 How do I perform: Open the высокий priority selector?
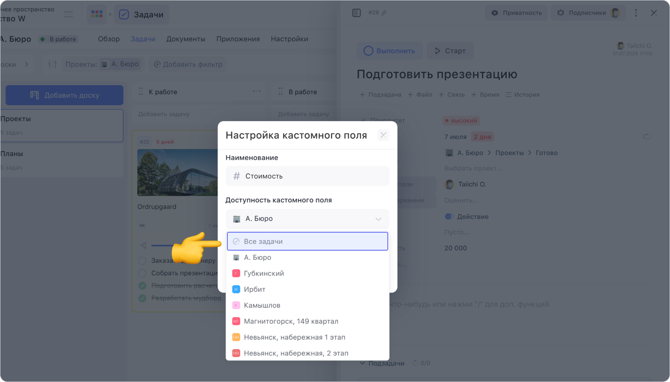(462, 121)
